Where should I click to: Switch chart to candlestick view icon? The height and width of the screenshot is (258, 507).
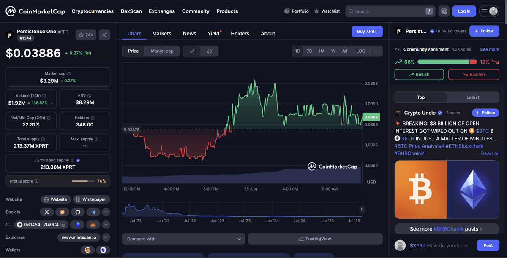(209, 51)
